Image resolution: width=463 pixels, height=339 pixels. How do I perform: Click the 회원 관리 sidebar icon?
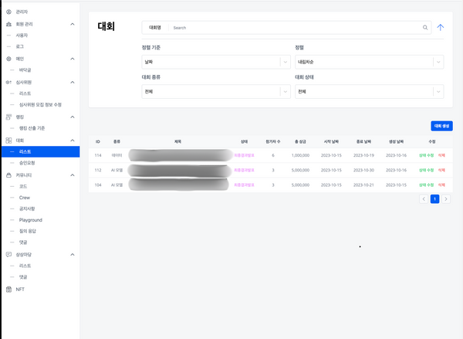[x=8, y=24]
